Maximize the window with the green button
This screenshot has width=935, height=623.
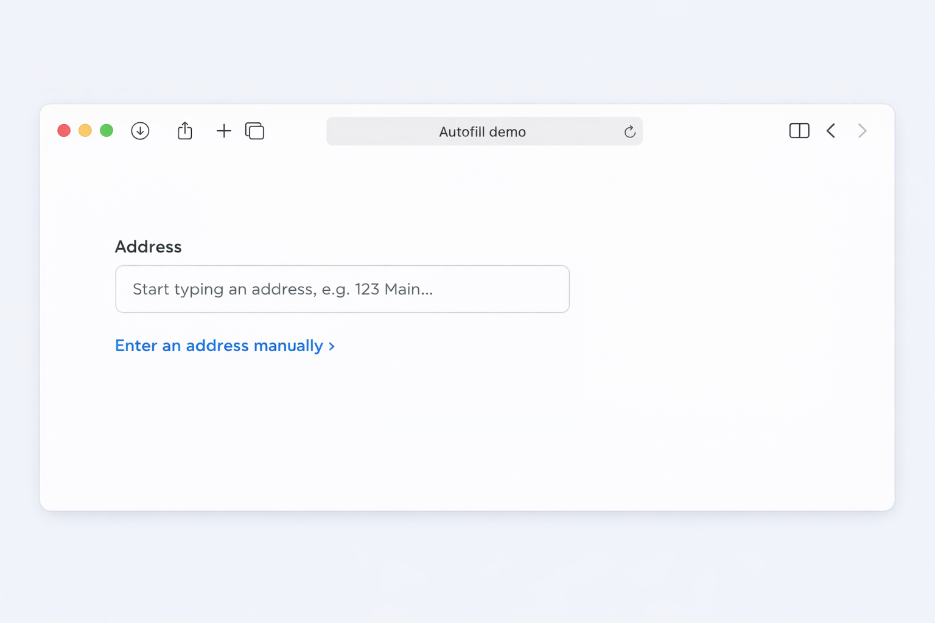pyautogui.click(x=107, y=131)
